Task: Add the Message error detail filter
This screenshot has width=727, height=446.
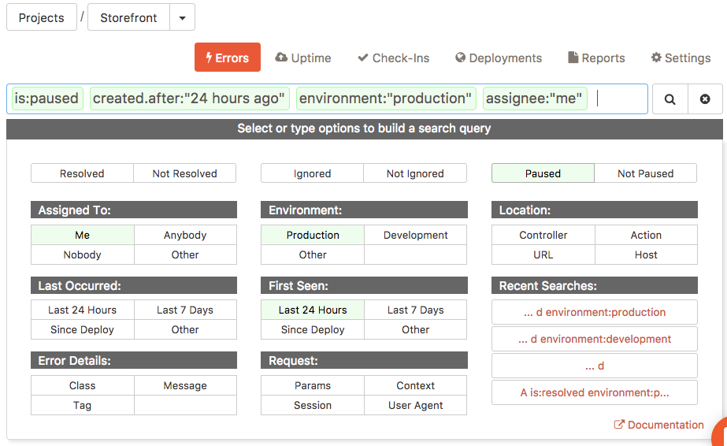Action: click(x=185, y=385)
